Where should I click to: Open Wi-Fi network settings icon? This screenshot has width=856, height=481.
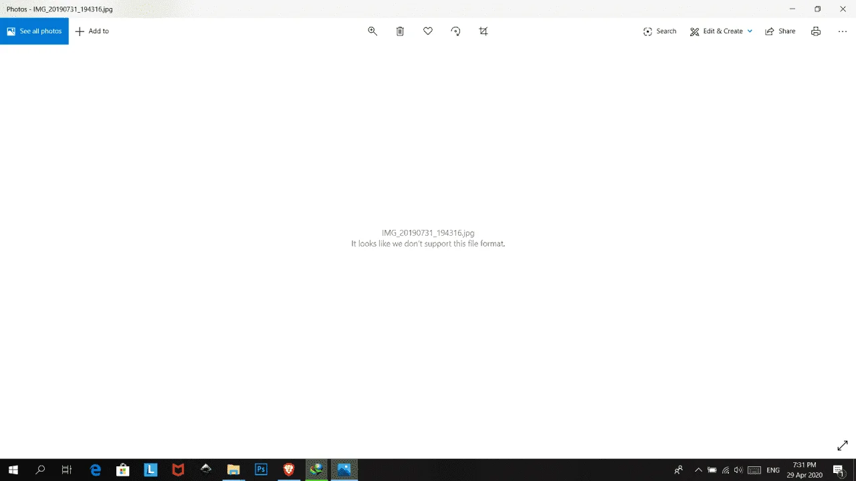pyautogui.click(x=726, y=470)
